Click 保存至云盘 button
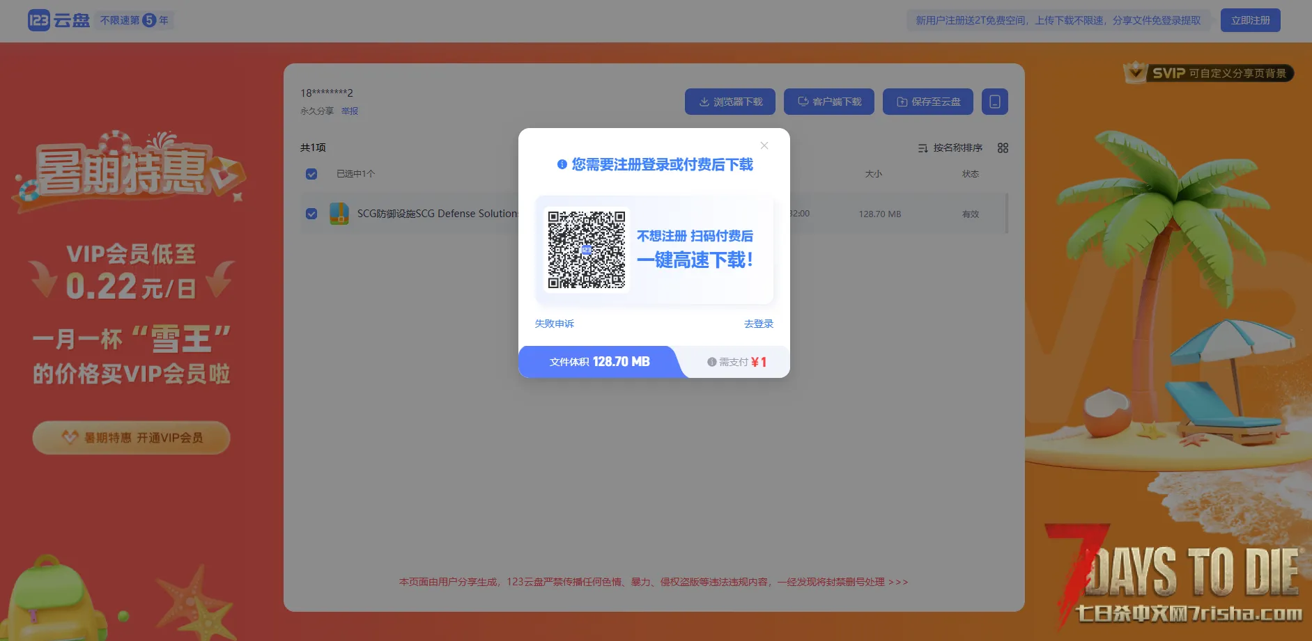Image resolution: width=1312 pixels, height=641 pixels. pos(928,102)
